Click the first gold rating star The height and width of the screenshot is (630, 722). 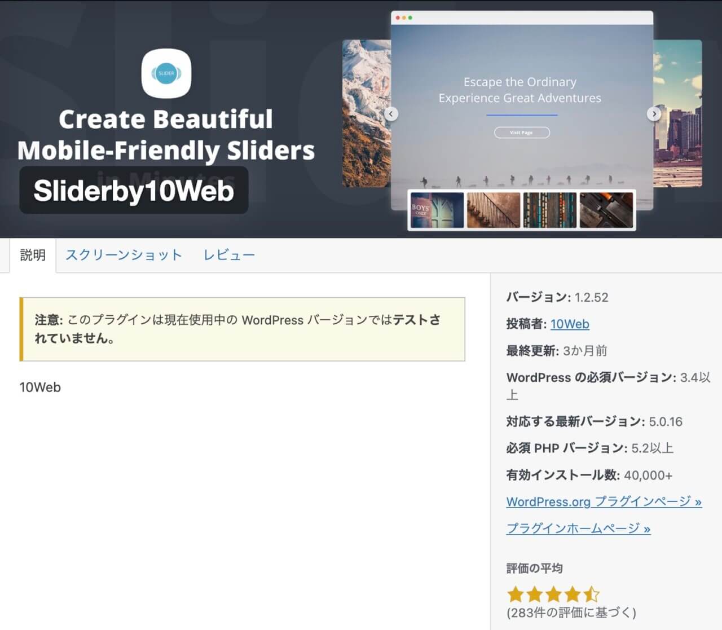click(515, 594)
